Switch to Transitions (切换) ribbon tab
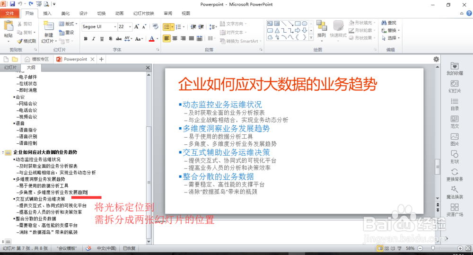The height and width of the screenshot is (255, 473). point(101,13)
